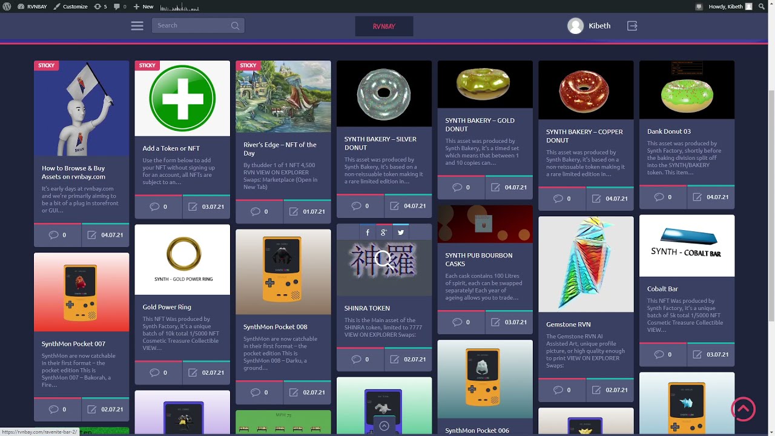775x436 pixels.
Task: Open the Add a Token or NFT post
Action: coord(171,148)
